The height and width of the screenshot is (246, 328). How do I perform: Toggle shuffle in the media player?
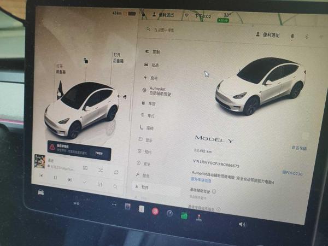pyautogui.click(x=101, y=171)
